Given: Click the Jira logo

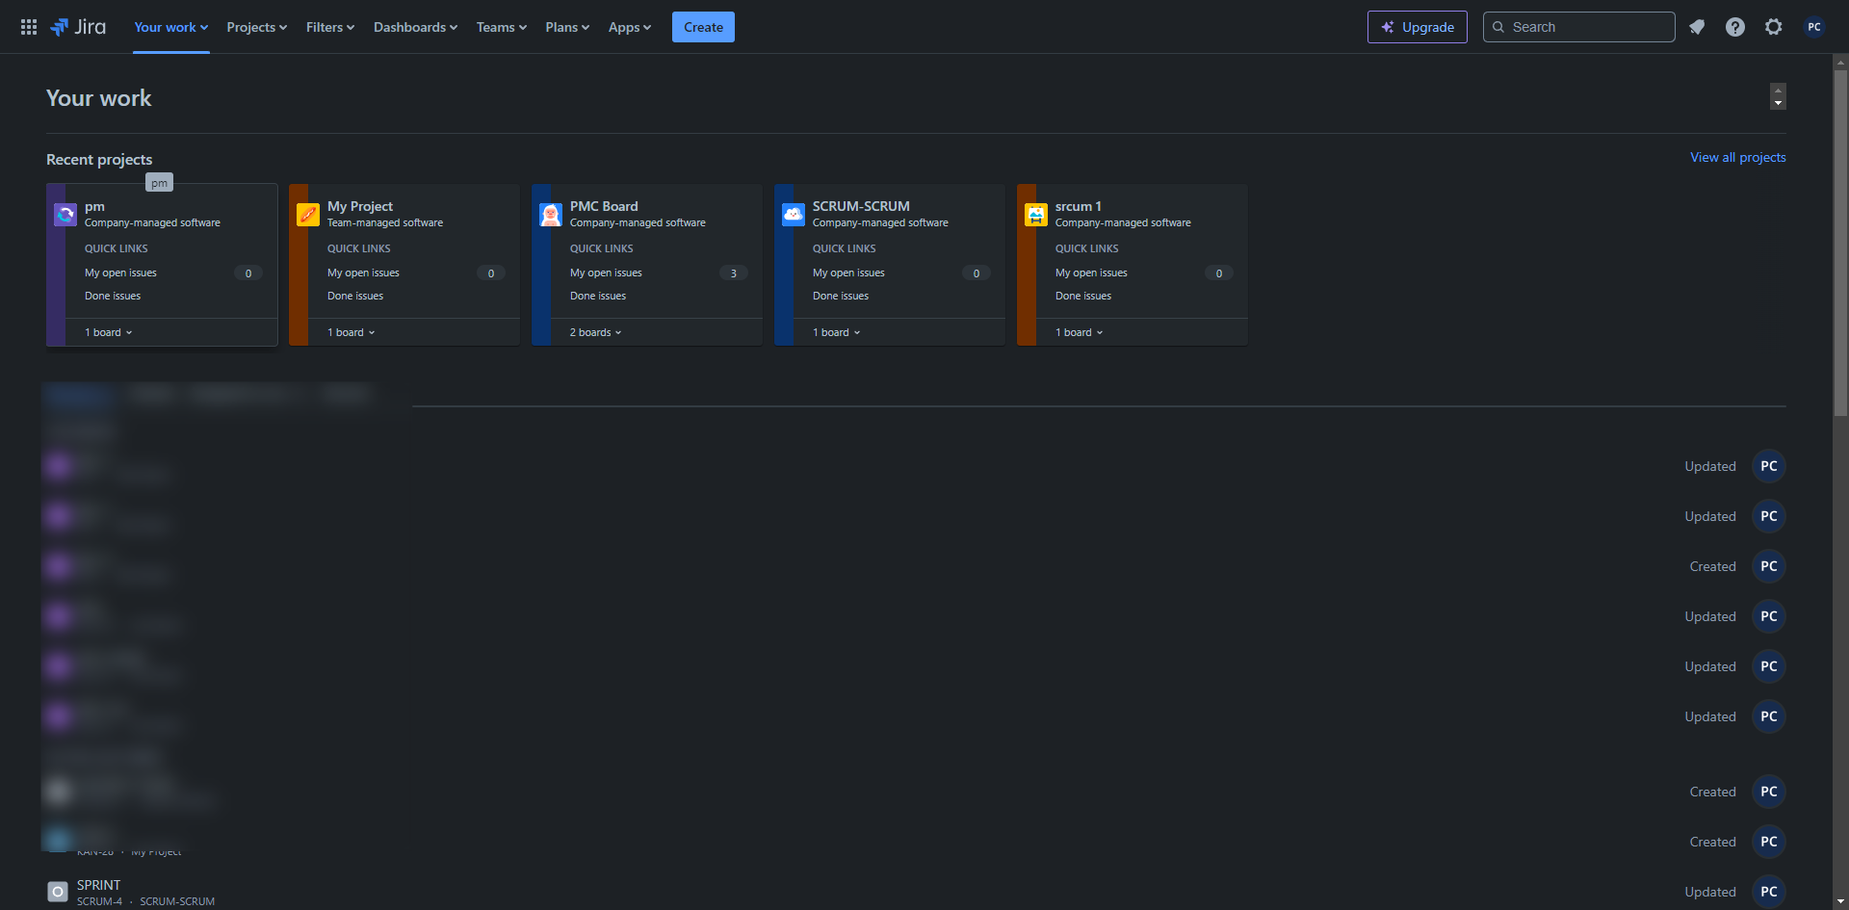Looking at the screenshot, I should 78,27.
